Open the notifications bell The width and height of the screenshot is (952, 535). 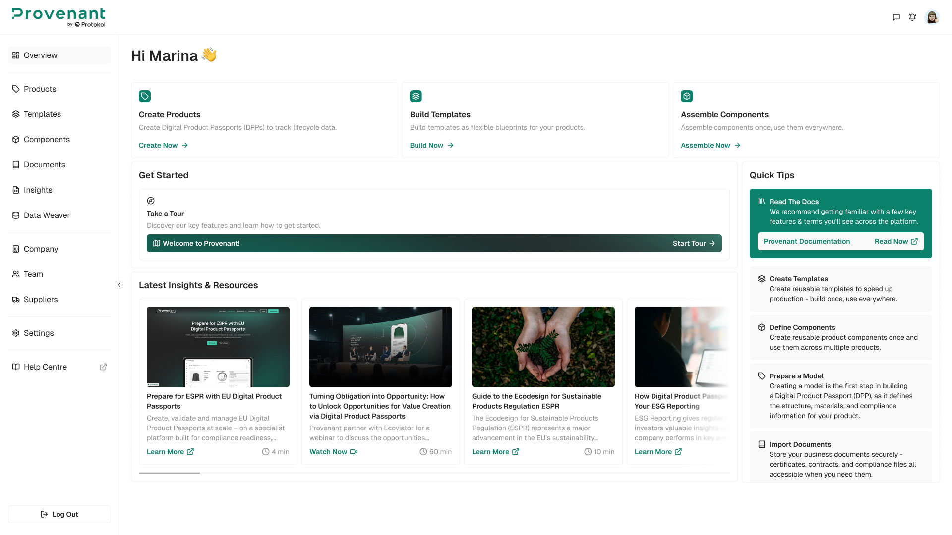(x=912, y=17)
